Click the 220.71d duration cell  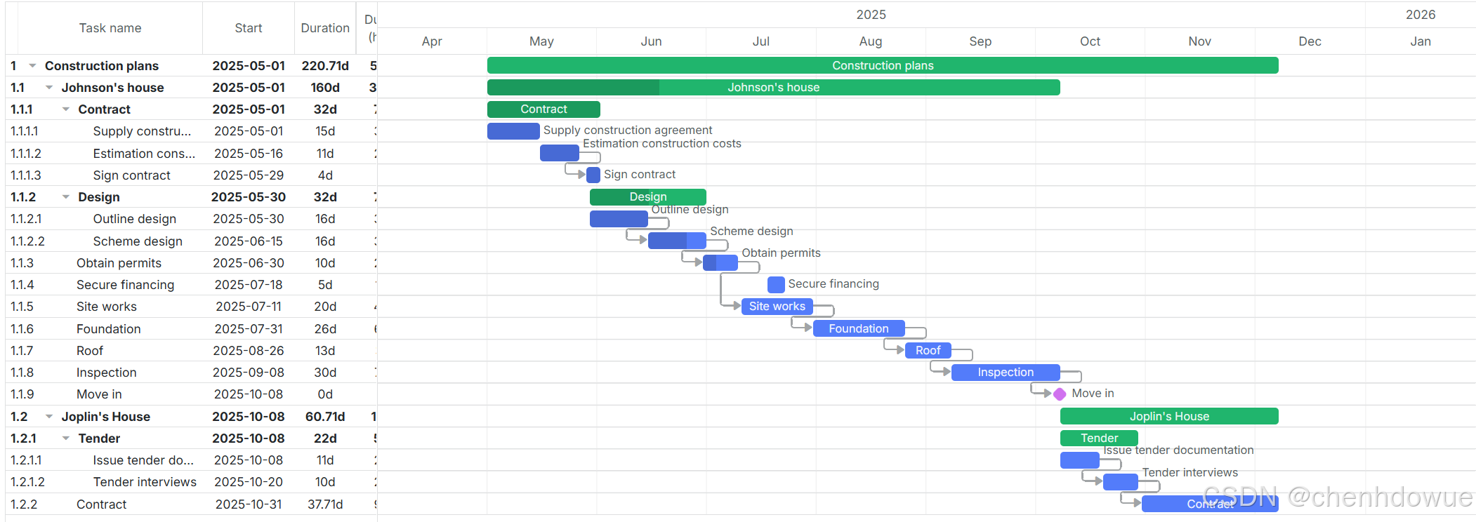325,66
